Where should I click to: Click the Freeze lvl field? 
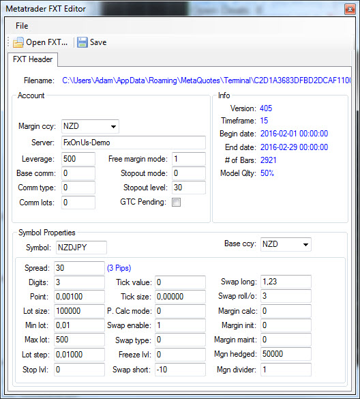[x=180, y=355]
